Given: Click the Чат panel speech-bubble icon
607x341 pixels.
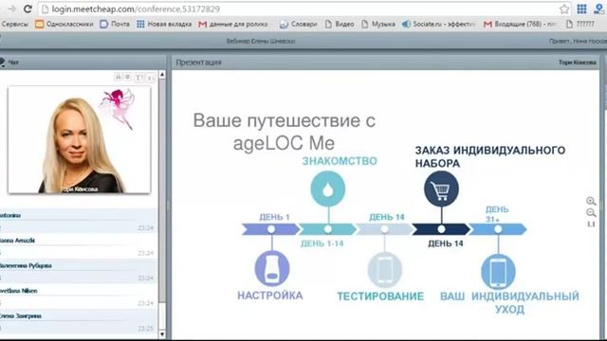Looking at the screenshot, I should (3, 62).
